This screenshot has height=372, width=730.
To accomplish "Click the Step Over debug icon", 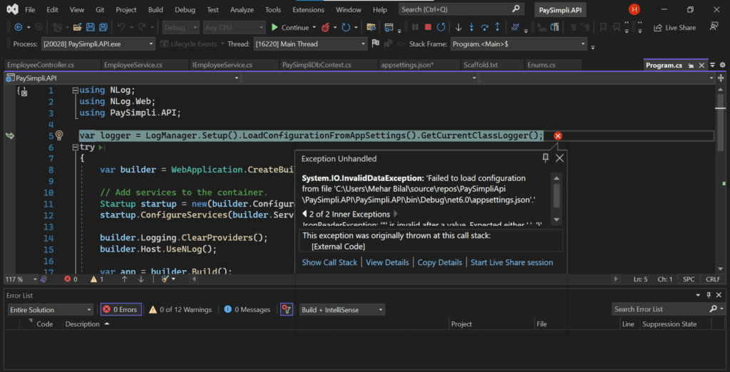I will [x=485, y=27].
